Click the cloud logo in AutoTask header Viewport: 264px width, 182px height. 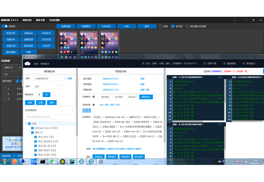(28, 63)
